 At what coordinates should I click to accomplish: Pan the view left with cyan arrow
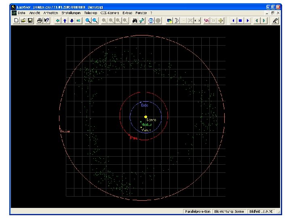point(58,20)
